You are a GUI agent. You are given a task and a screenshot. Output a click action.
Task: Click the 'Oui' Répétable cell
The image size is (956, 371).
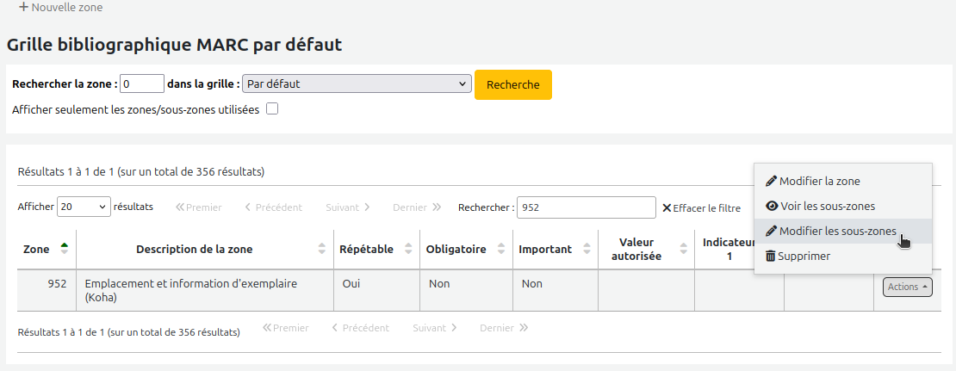click(376, 291)
